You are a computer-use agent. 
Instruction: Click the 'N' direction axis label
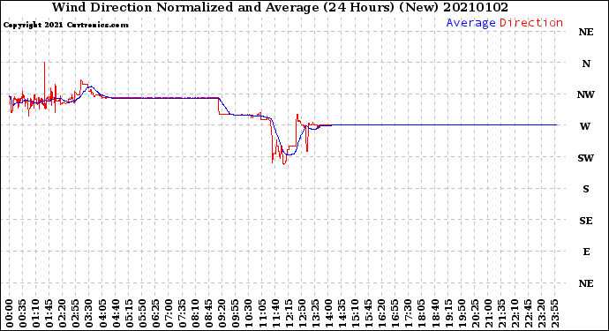pyautogui.click(x=586, y=64)
